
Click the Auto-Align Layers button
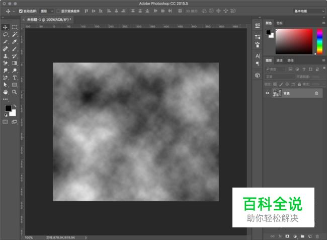click(x=180, y=11)
